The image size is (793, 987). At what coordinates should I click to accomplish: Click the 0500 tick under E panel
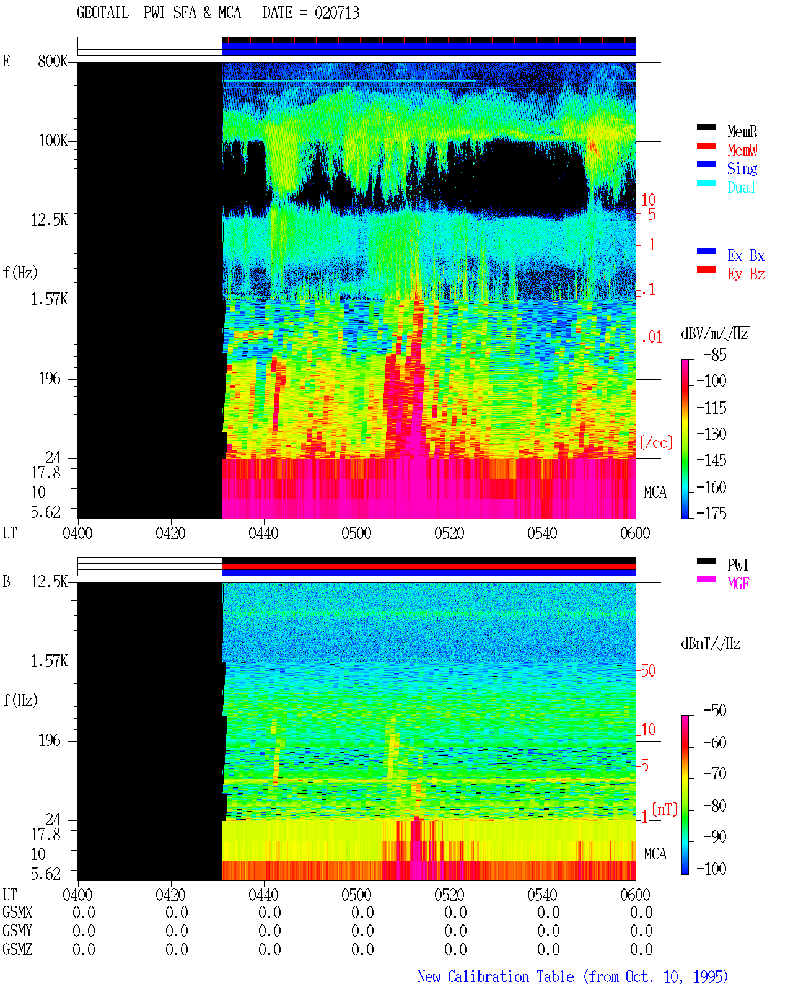pyautogui.click(x=356, y=533)
